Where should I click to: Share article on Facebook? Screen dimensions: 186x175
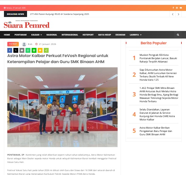(10, 50)
